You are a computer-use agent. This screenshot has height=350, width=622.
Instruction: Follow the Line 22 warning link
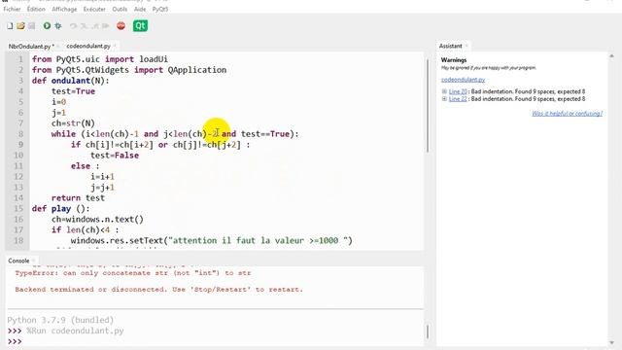pos(458,99)
